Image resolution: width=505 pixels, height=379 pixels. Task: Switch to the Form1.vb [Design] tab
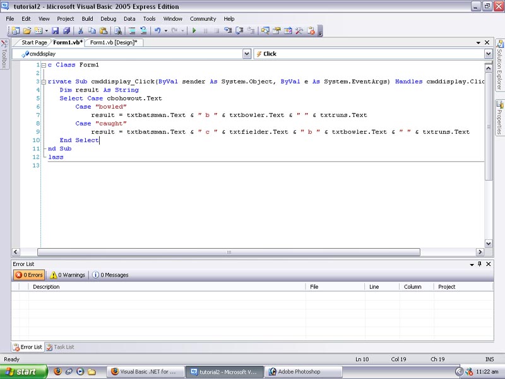click(x=114, y=42)
